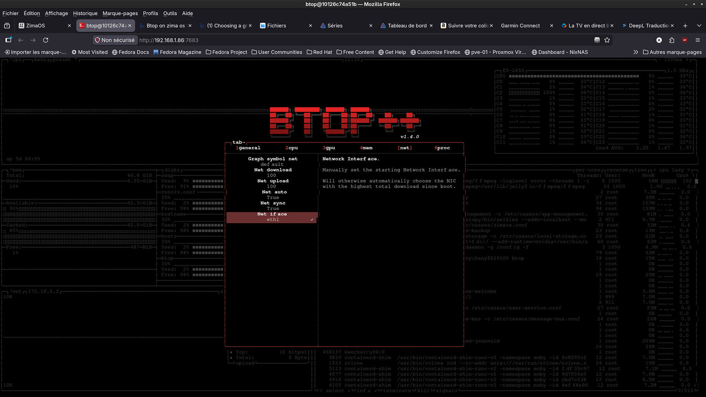Bookmark this page with the star icon
The height and width of the screenshot is (397, 706).
(607, 40)
